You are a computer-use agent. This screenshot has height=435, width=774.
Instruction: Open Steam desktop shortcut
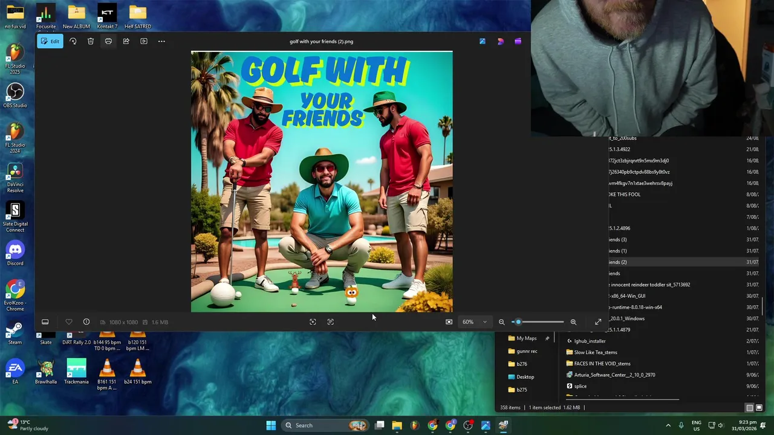tap(15, 333)
